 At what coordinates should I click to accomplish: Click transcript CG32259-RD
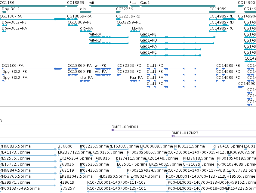[x=119, y=19]
